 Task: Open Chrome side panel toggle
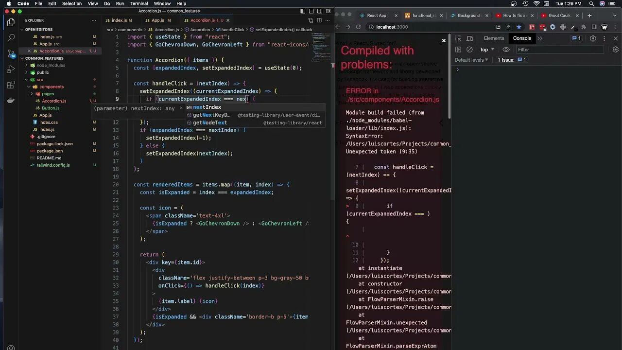click(x=594, y=27)
